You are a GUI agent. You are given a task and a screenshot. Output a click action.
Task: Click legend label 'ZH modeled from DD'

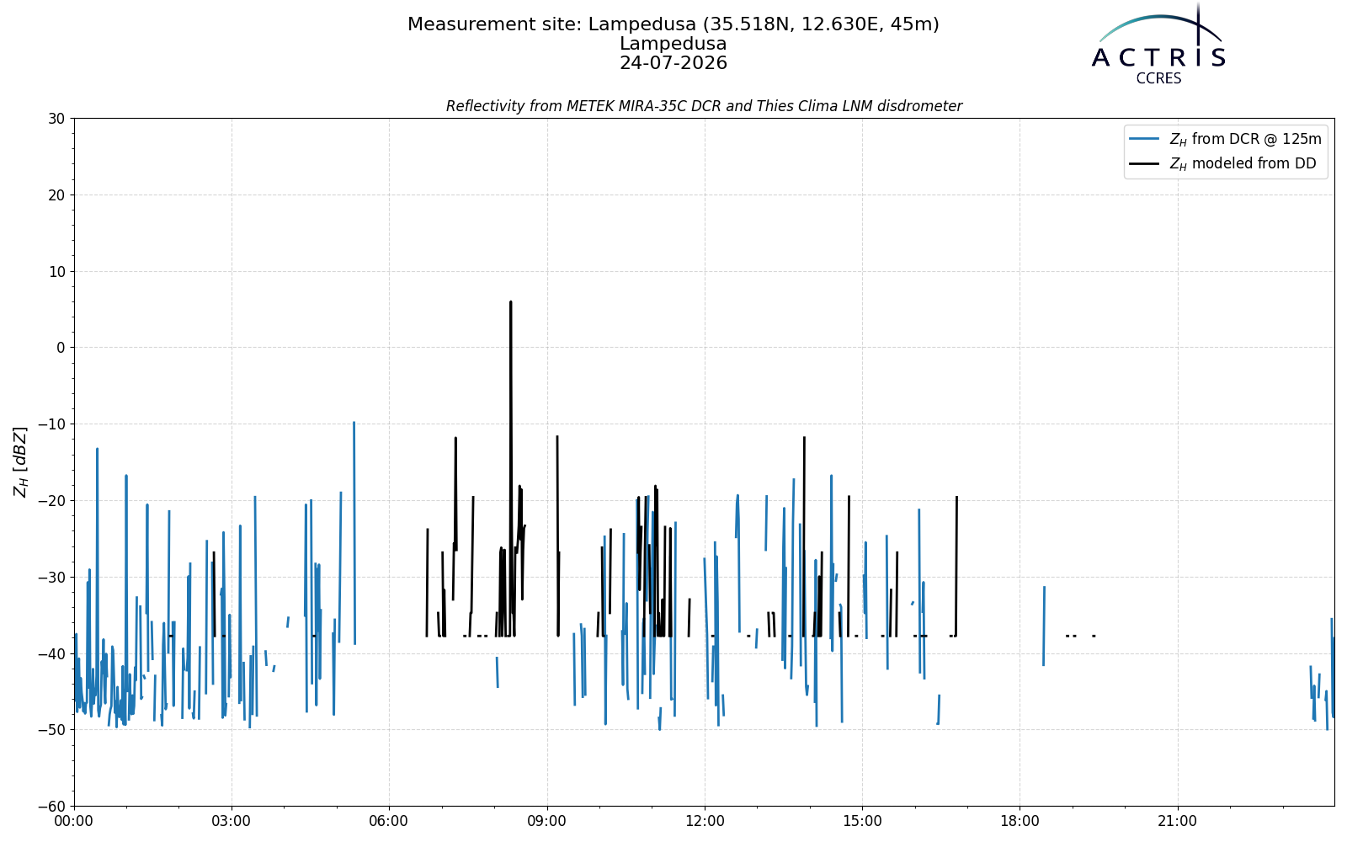(x=1243, y=164)
